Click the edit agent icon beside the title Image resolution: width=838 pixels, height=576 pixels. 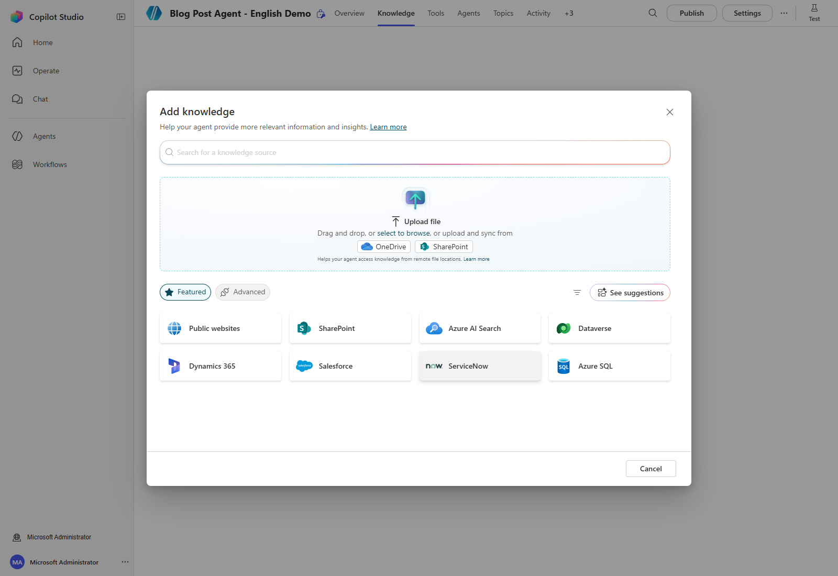coord(321,14)
